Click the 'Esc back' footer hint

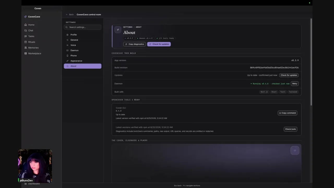[178, 186]
